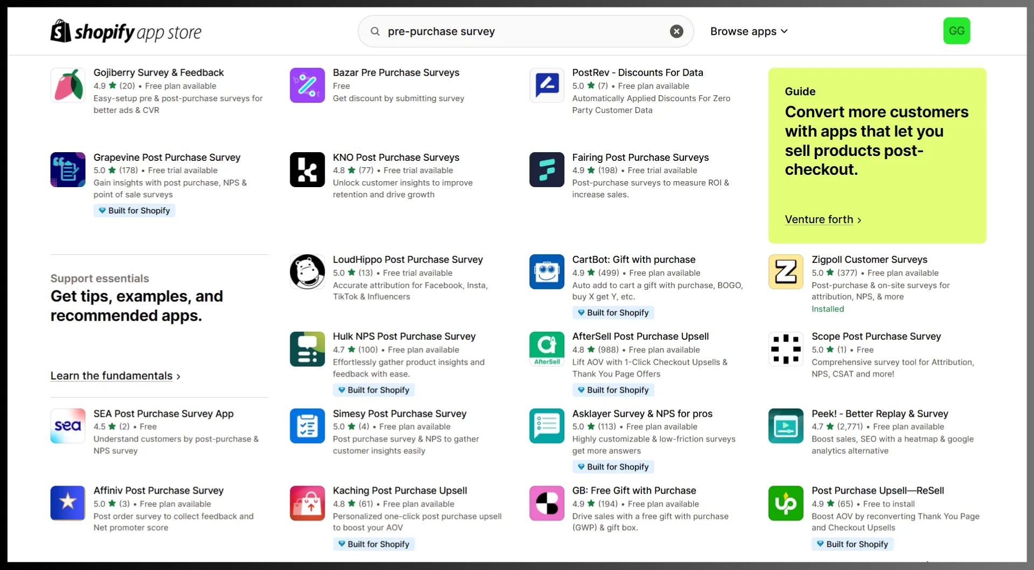Open GB: Free Gift with Purchase title
The width and height of the screenshot is (1034, 570).
634,491
